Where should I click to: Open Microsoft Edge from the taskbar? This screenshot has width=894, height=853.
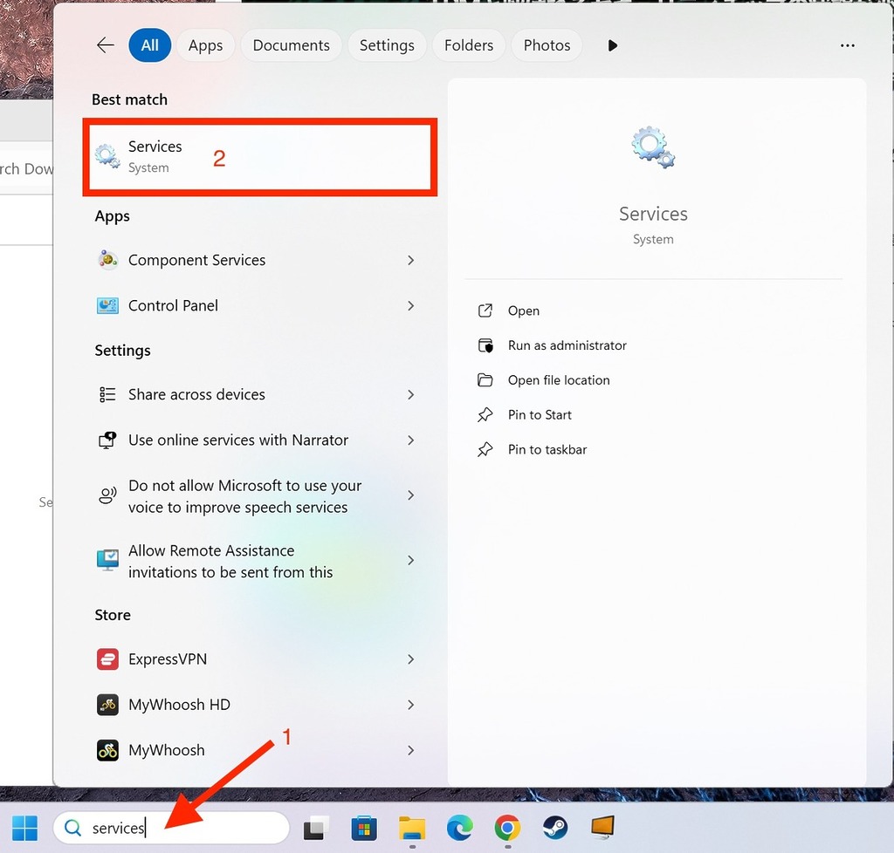458,828
